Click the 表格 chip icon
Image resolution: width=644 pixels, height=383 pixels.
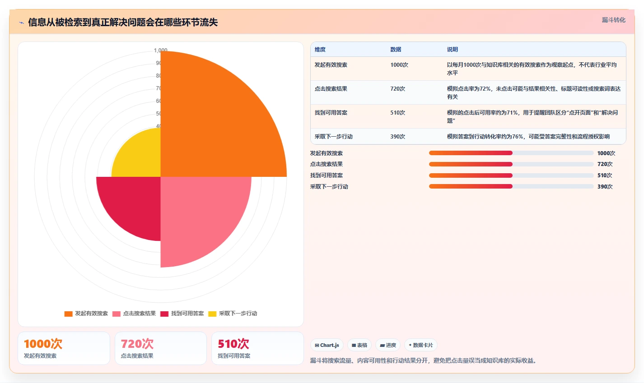[354, 346]
